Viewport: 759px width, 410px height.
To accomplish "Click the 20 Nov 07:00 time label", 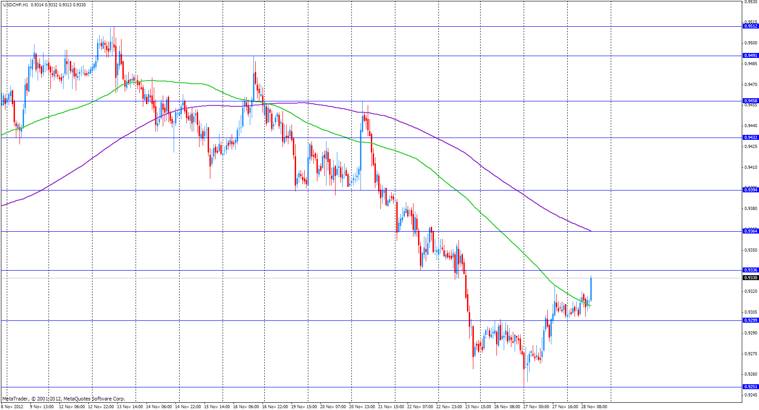I will pos(333,407).
